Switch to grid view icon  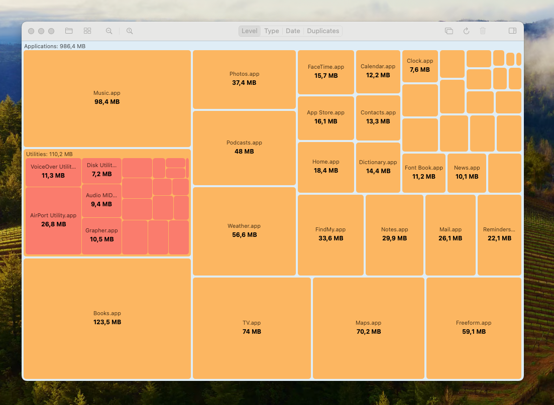click(87, 31)
